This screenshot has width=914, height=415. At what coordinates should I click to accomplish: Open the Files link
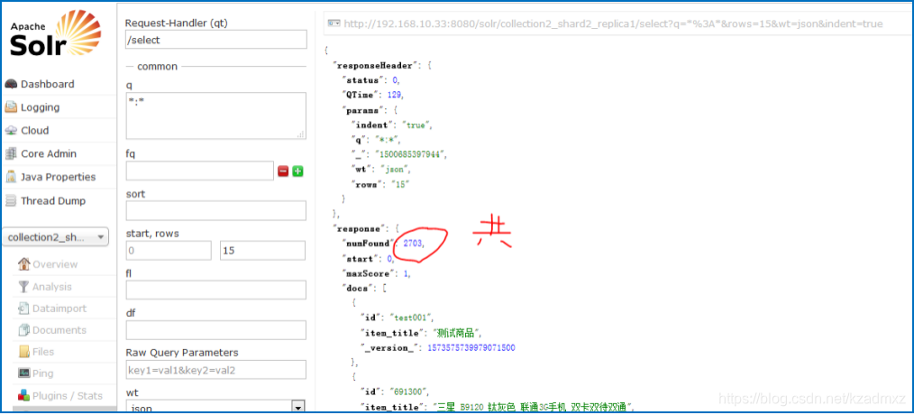pyautogui.click(x=43, y=352)
